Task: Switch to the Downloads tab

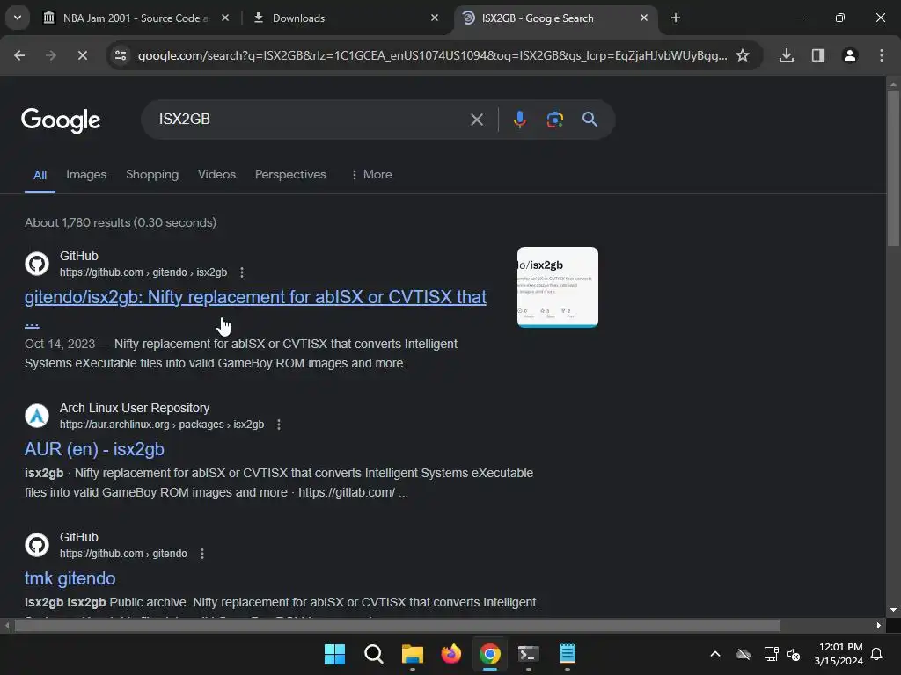Action: point(298,18)
